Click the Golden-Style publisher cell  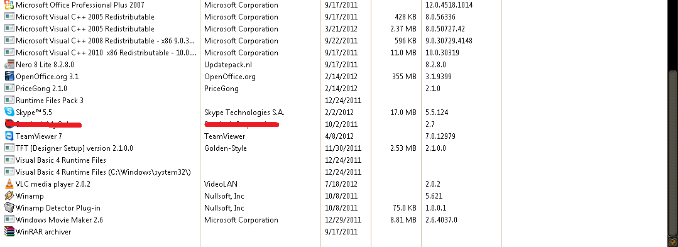click(226, 148)
